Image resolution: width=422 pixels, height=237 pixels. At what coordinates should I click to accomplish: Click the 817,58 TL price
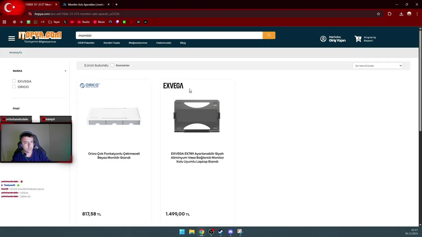(92, 214)
